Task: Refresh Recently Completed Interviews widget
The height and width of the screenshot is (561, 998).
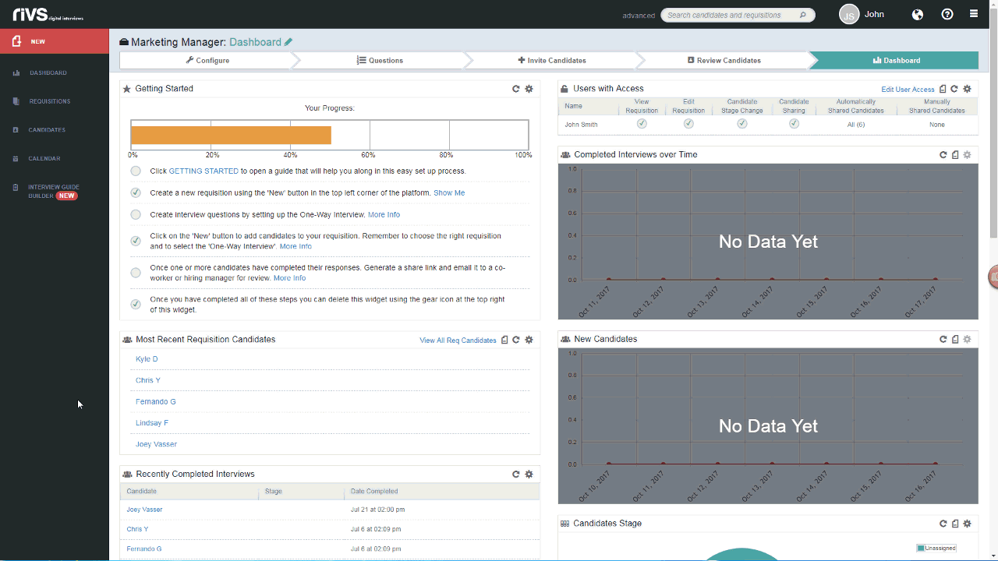Action: [515, 475]
